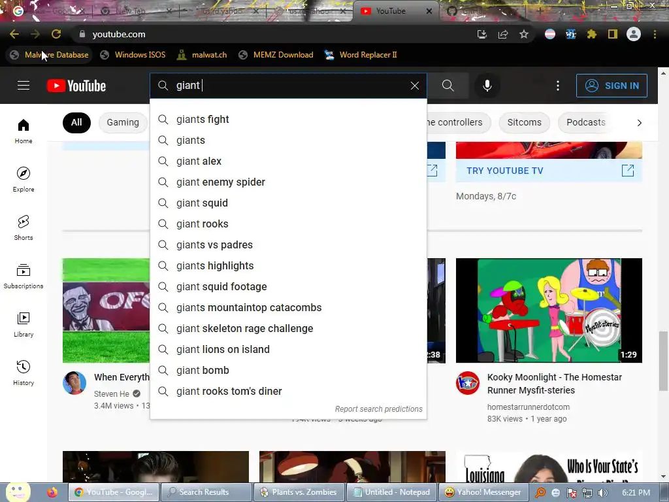Go to Home in the sidebar

pyautogui.click(x=24, y=131)
